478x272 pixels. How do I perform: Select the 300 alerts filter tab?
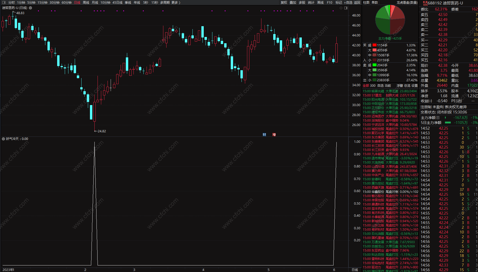tap(373, 86)
